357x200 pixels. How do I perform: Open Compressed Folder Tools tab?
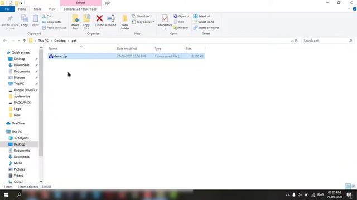pos(80,9)
